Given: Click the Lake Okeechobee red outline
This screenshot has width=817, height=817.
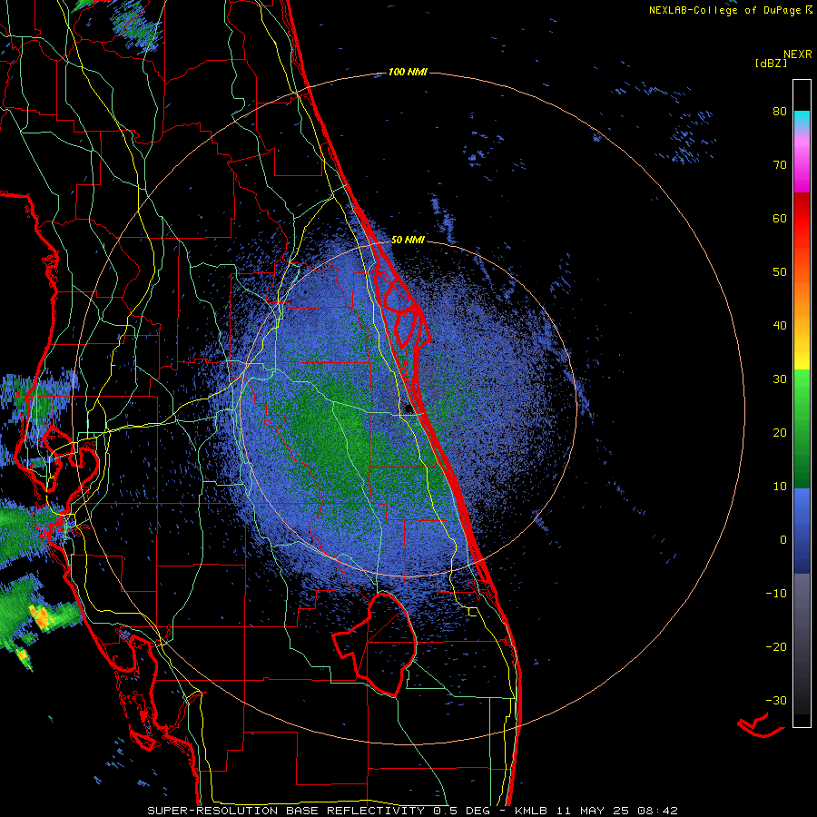Looking at the screenshot, I should coord(376,645).
